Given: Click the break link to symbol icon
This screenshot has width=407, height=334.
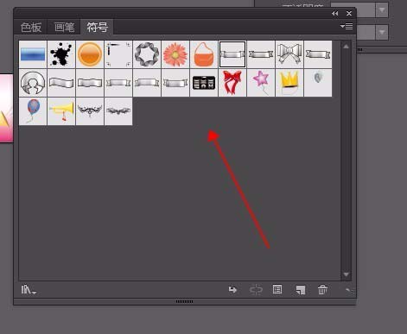Looking at the screenshot, I should [x=256, y=290].
